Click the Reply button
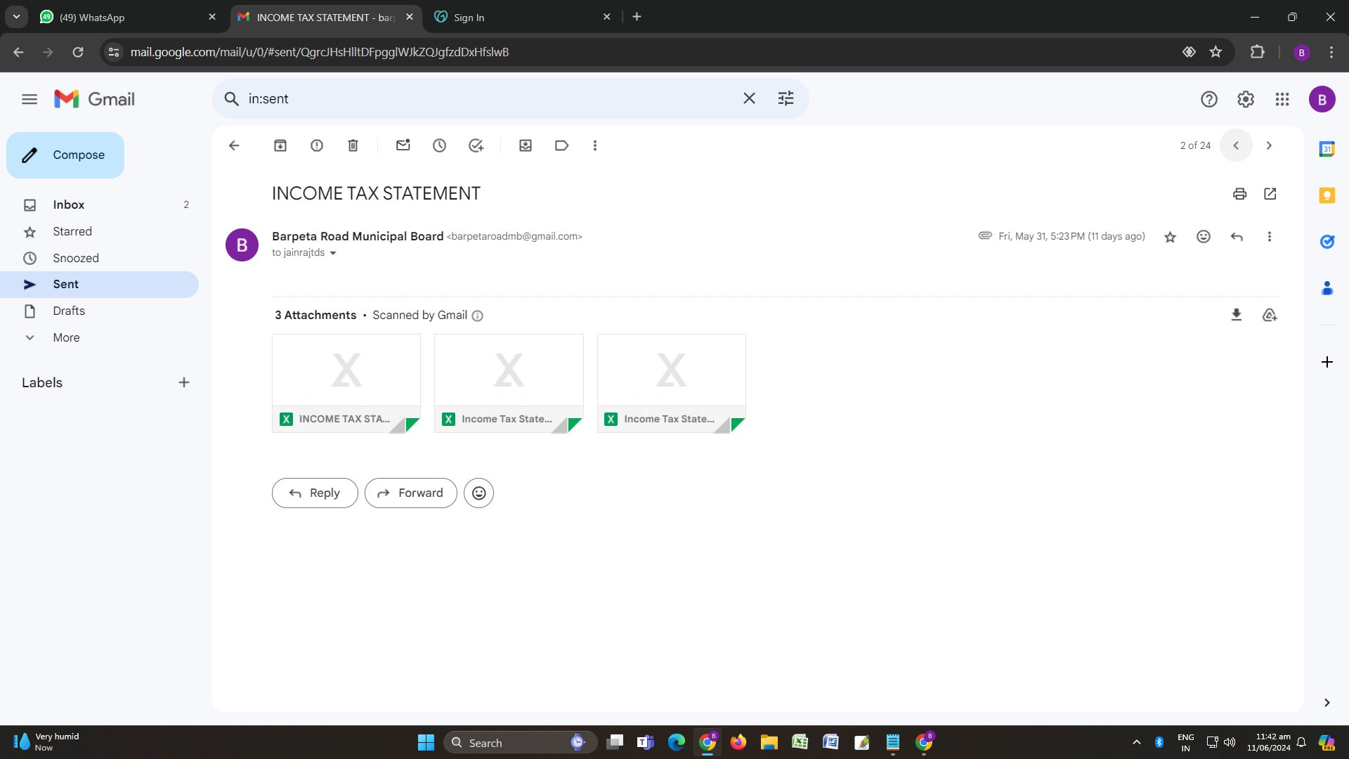 click(315, 492)
